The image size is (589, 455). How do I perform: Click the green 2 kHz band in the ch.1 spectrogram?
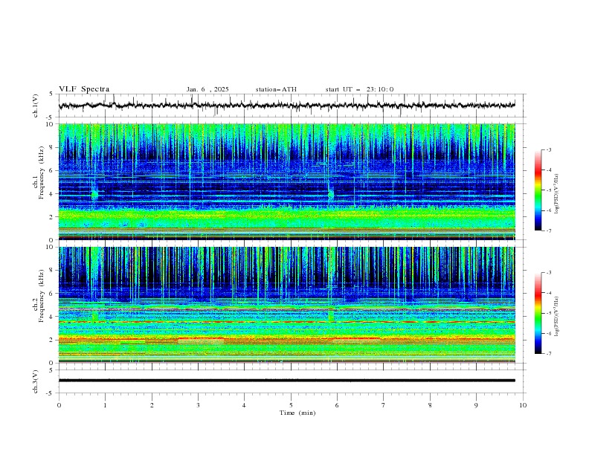pos(286,216)
